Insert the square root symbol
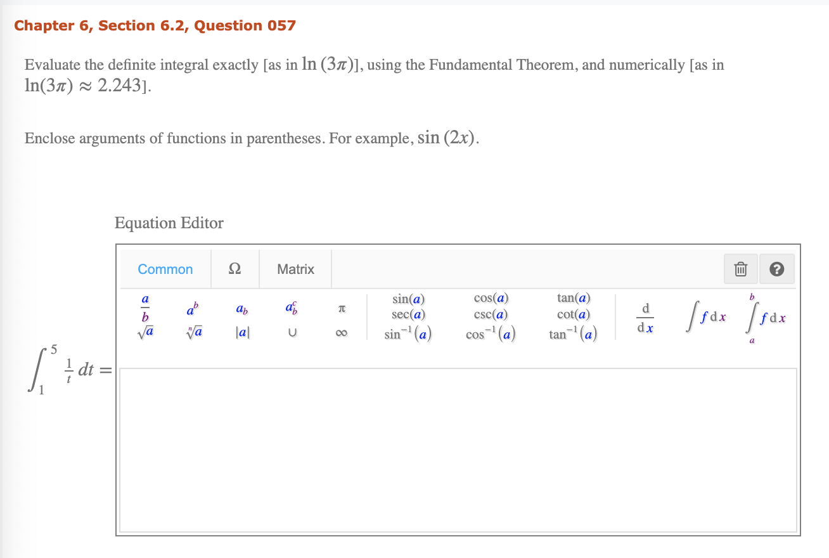This screenshot has width=829, height=558. [145, 332]
